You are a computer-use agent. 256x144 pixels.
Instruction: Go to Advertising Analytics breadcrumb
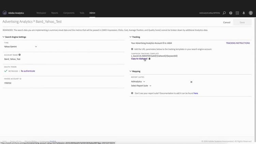[x=17, y=22]
